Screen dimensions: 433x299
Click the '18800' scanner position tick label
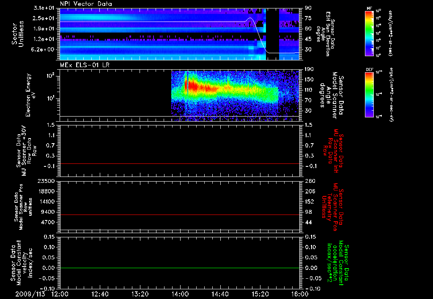pos(46,191)
